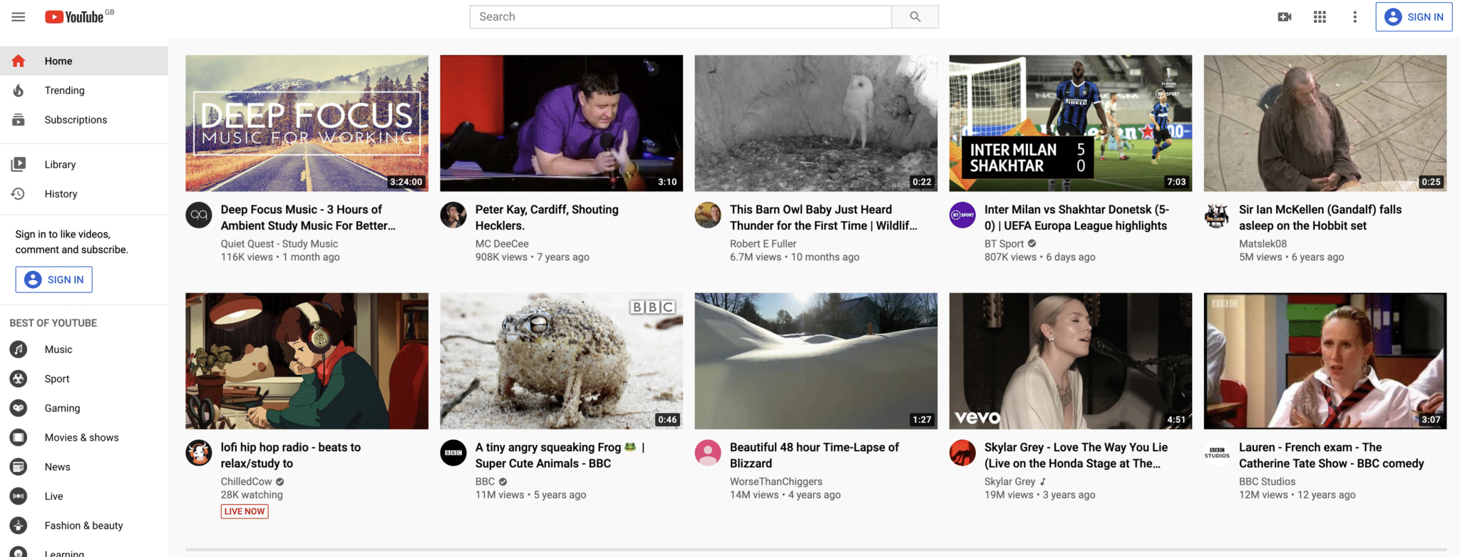Image resolution: width=1460 pixels, height=557 pixels.
Task: Click the Gaming category icon
Action: click(x=19, y=408)
